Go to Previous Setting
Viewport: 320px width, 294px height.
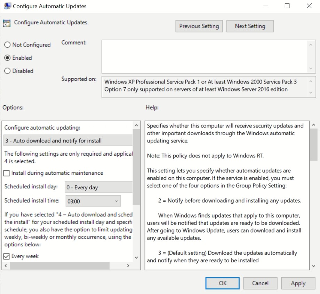199,26
